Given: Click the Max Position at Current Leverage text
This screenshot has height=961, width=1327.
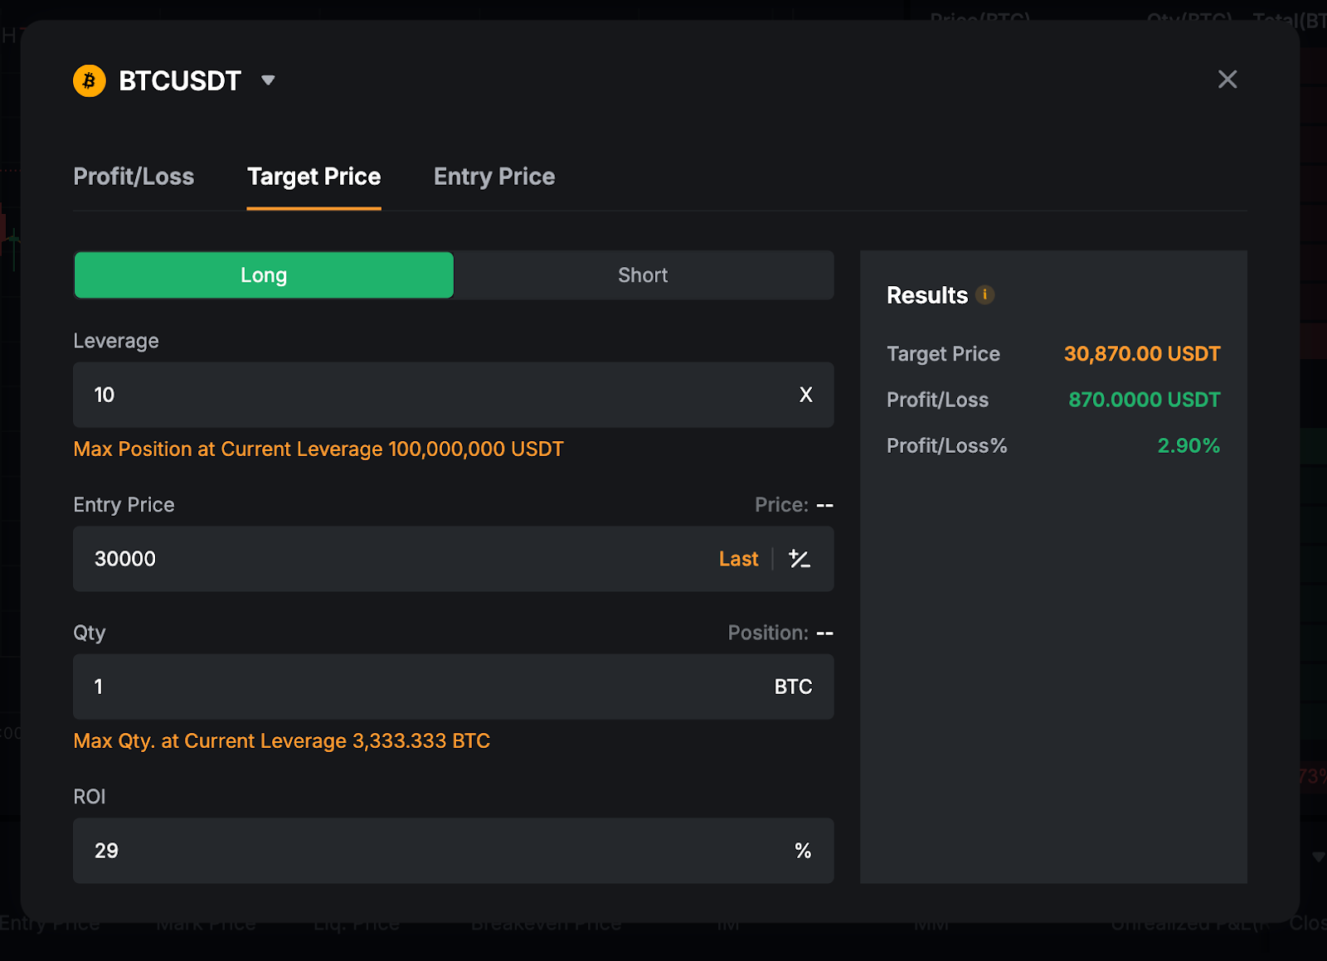Looking at the screenshot, I should pos(318,449).
